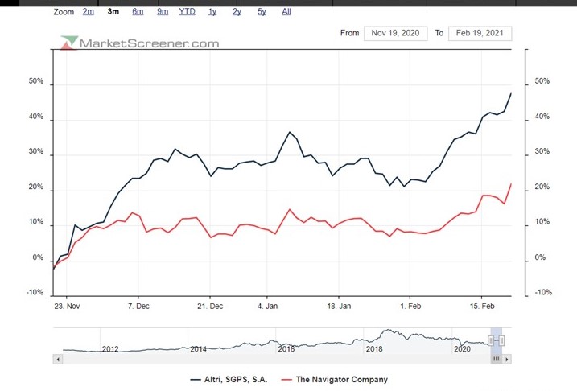Set zoom to 2y

(x=237, y=12)
